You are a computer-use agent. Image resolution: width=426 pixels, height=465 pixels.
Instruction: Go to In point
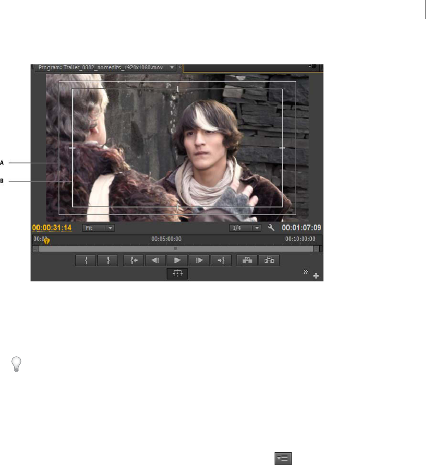pos(134,260)
